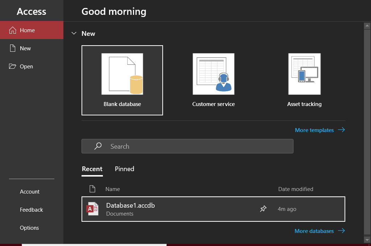Click the scrollbar down arrow
Viewport: 371px width, 246px height.
(366, 239)
